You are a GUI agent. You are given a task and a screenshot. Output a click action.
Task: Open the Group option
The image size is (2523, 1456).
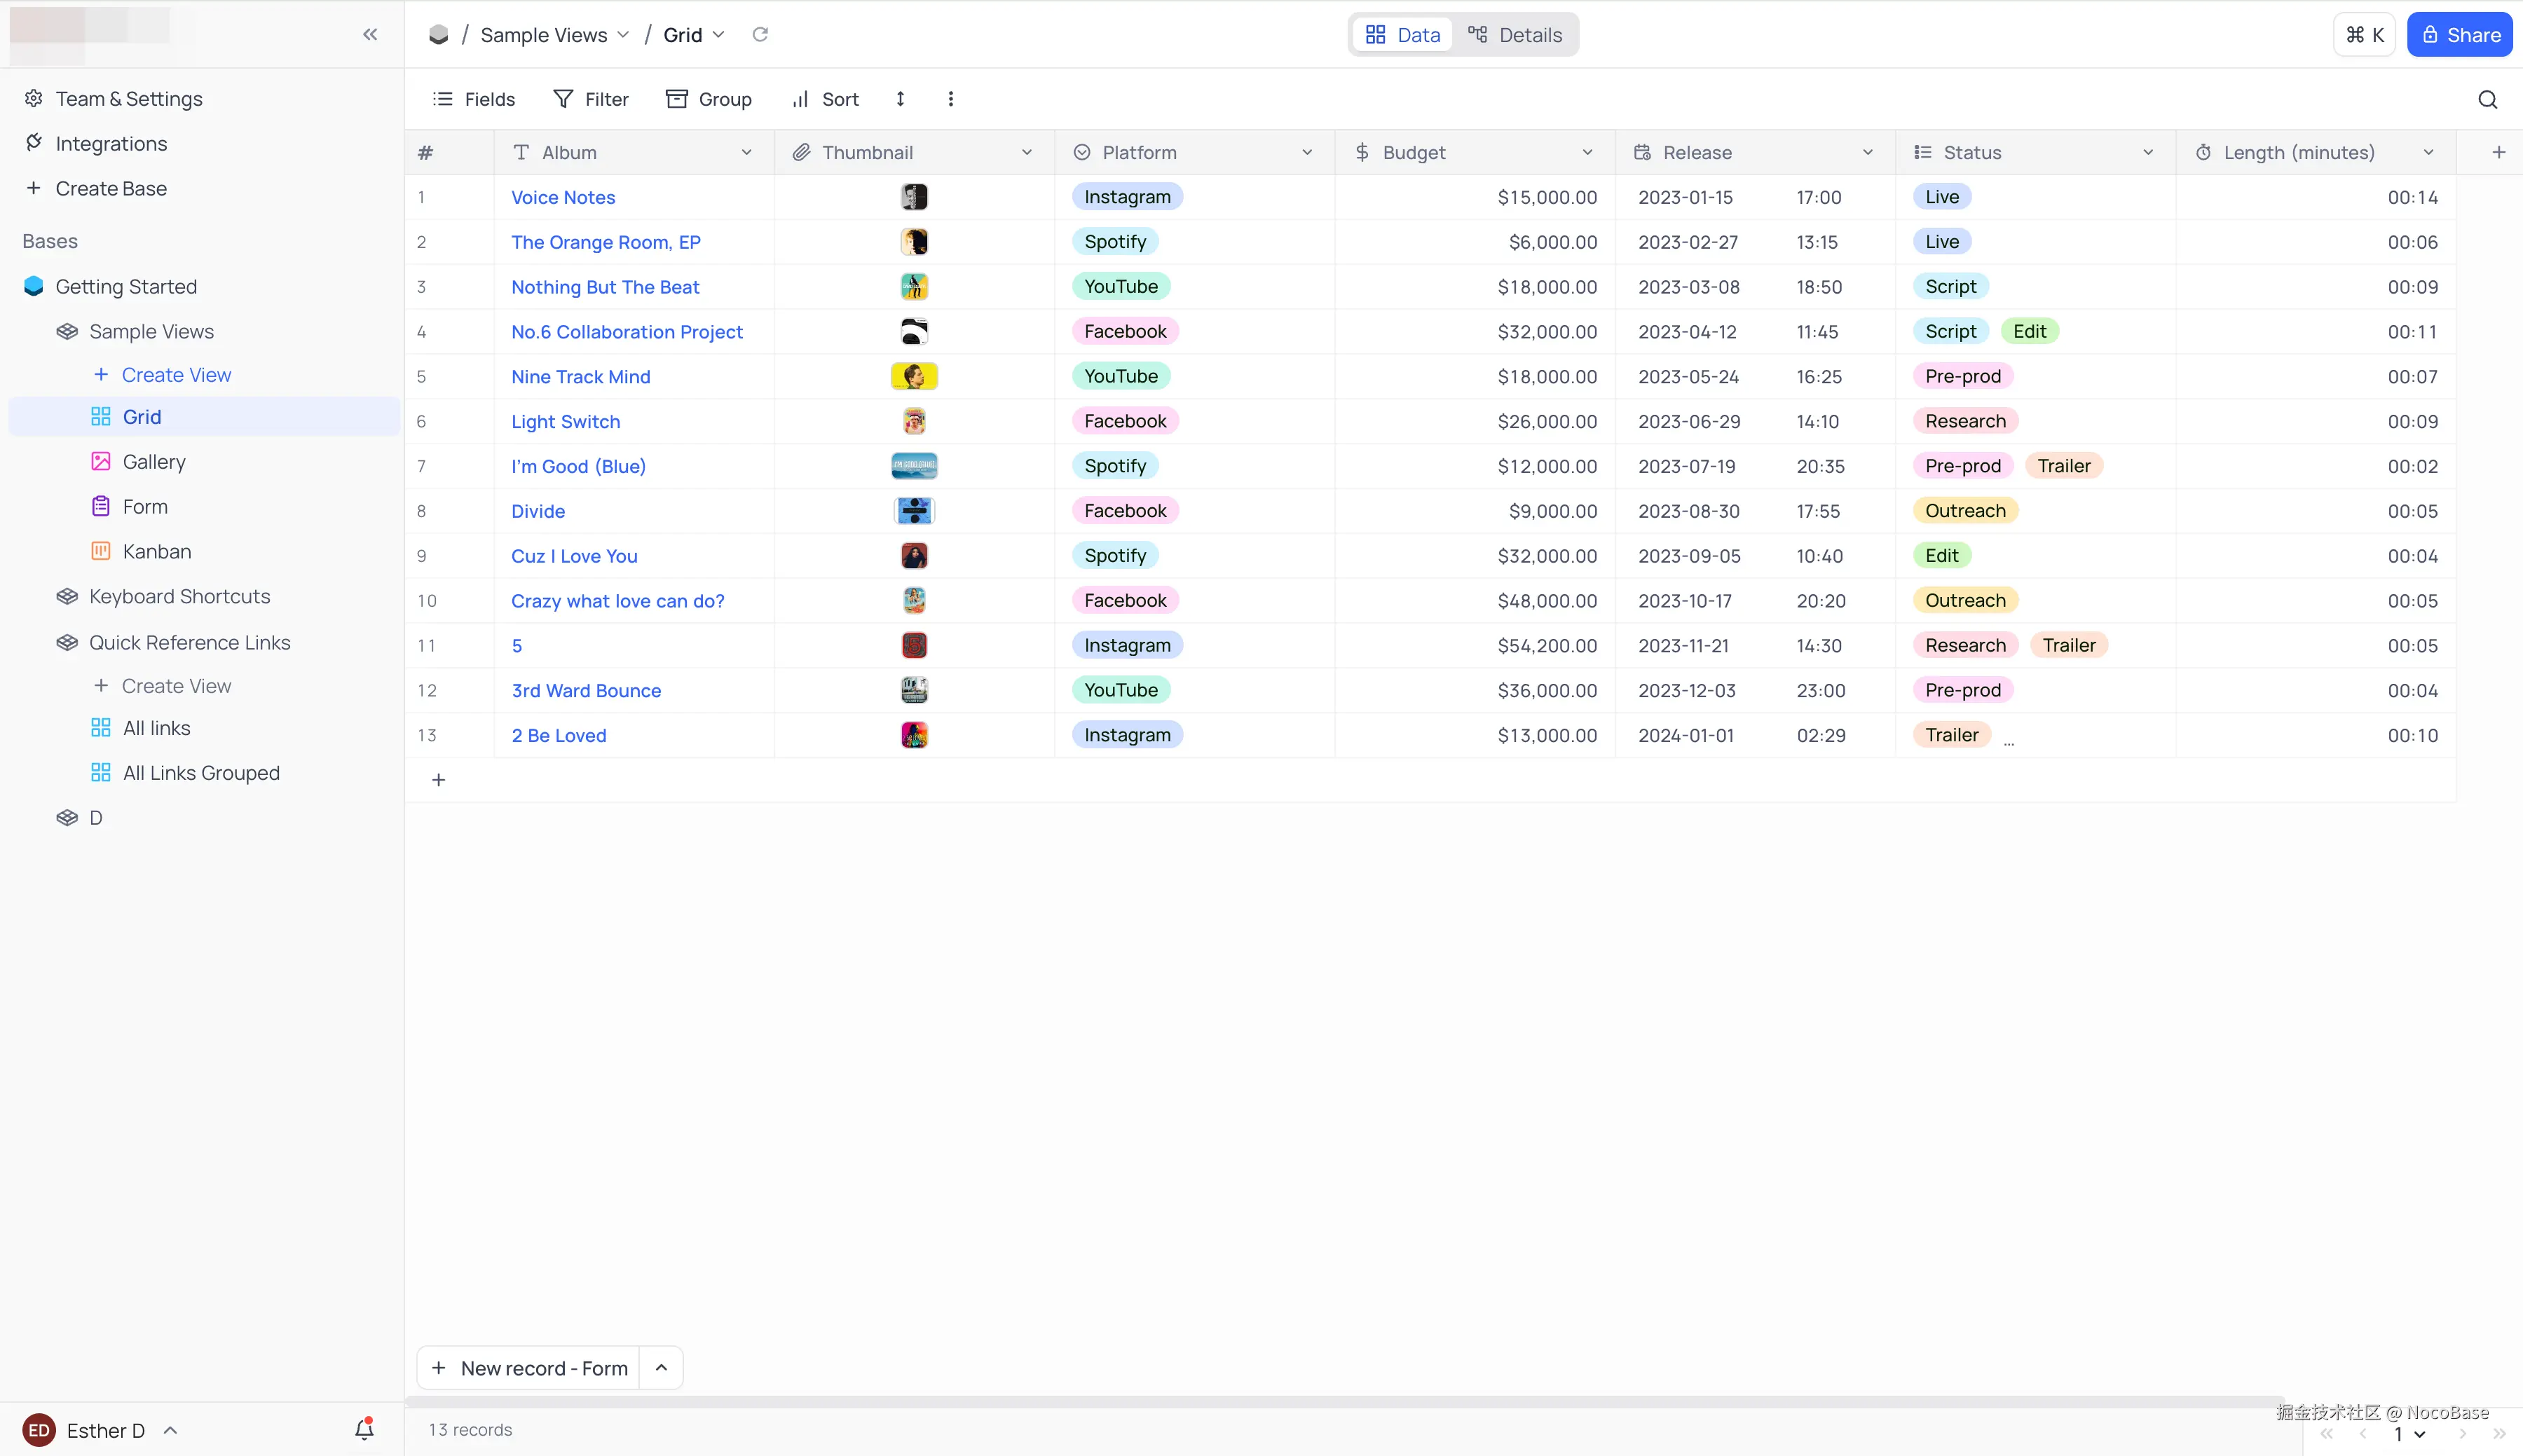pyautogui.click(x=709, y=99)
